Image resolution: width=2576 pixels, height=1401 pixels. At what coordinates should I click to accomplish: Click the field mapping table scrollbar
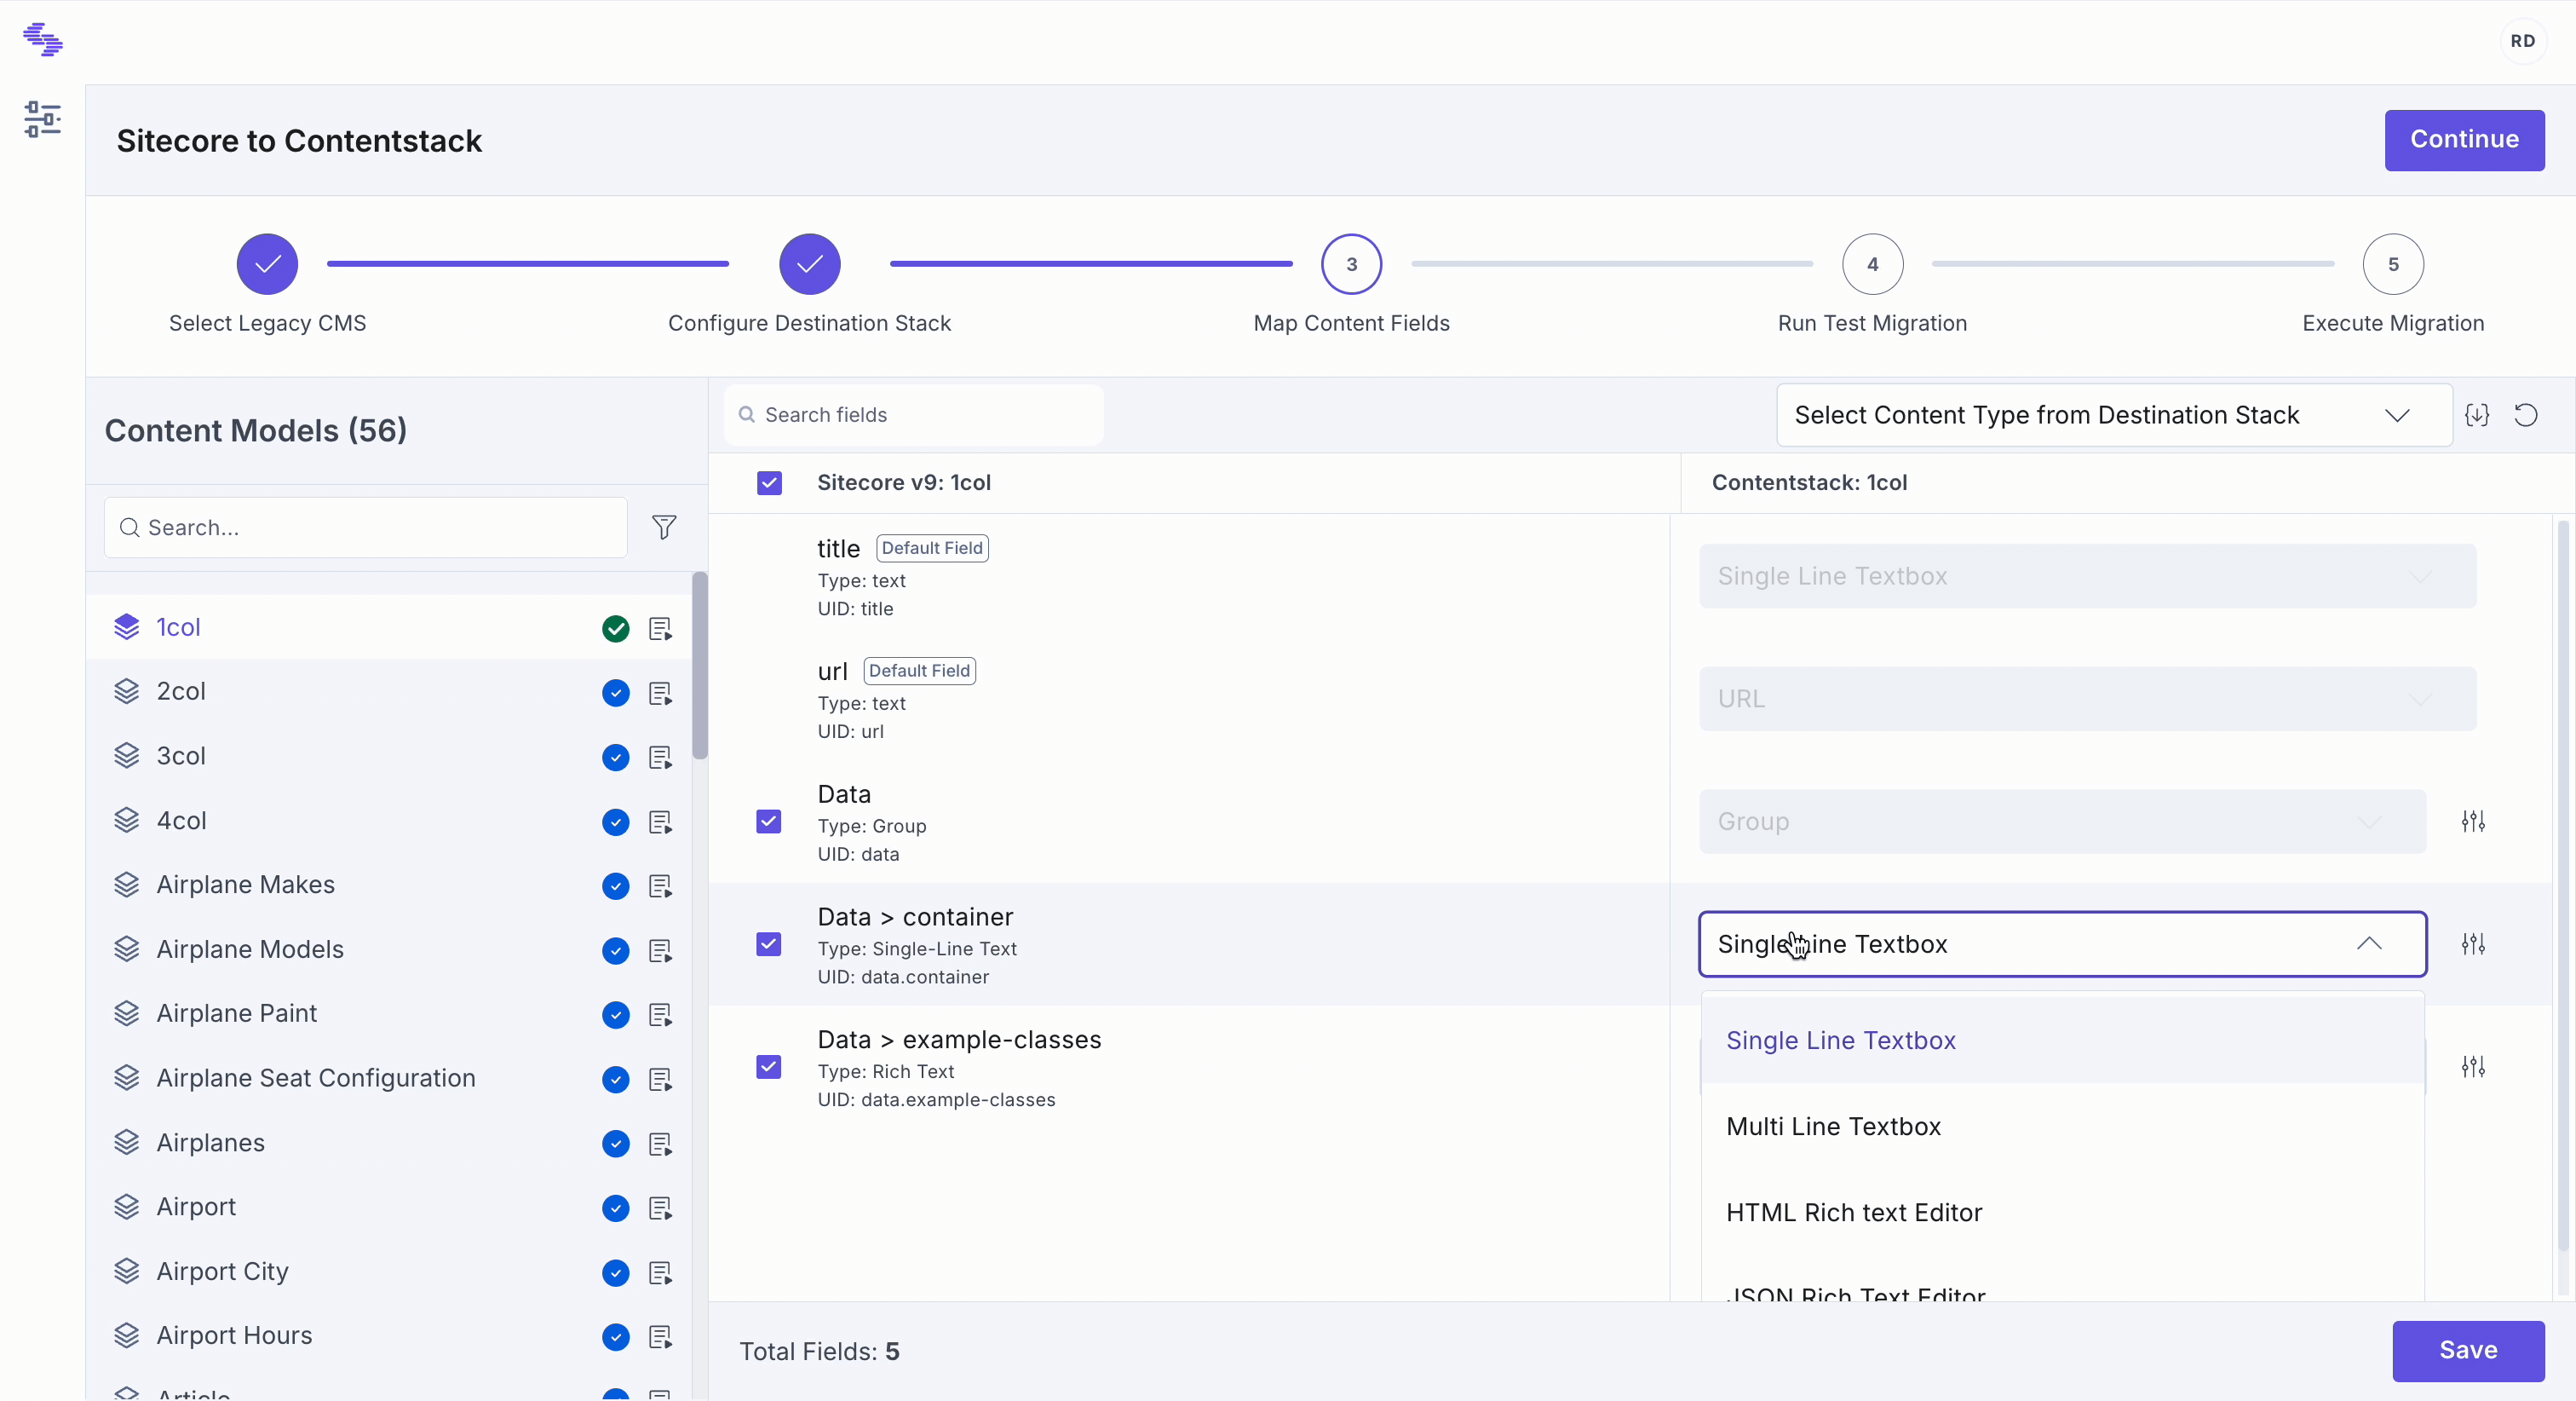(2562, 885)
